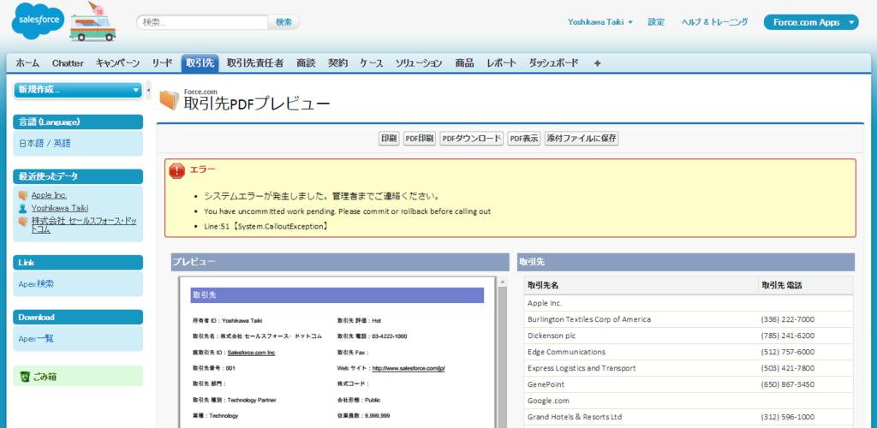This screenshot has width=877, height=428.
Task: Click the folder icon beside 取引先PDFプレビュー title
Action: (170, 100)
